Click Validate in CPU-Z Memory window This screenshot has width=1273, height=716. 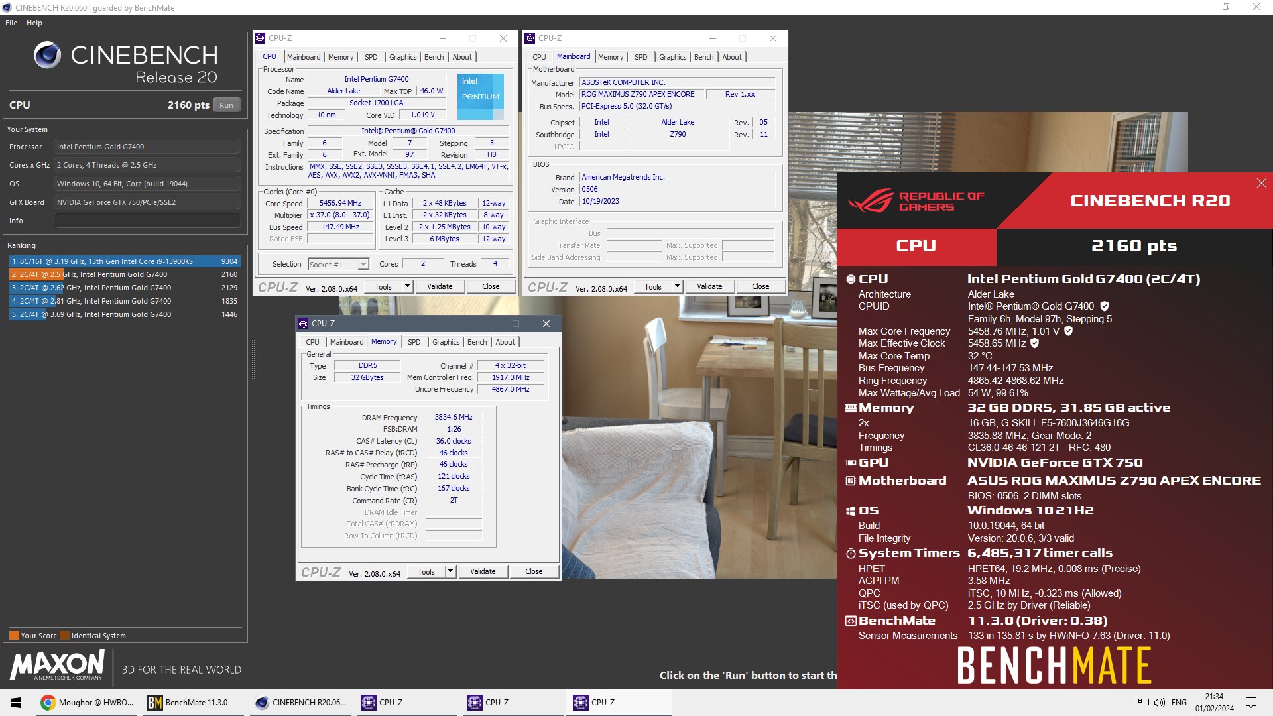tap(483, 571)
